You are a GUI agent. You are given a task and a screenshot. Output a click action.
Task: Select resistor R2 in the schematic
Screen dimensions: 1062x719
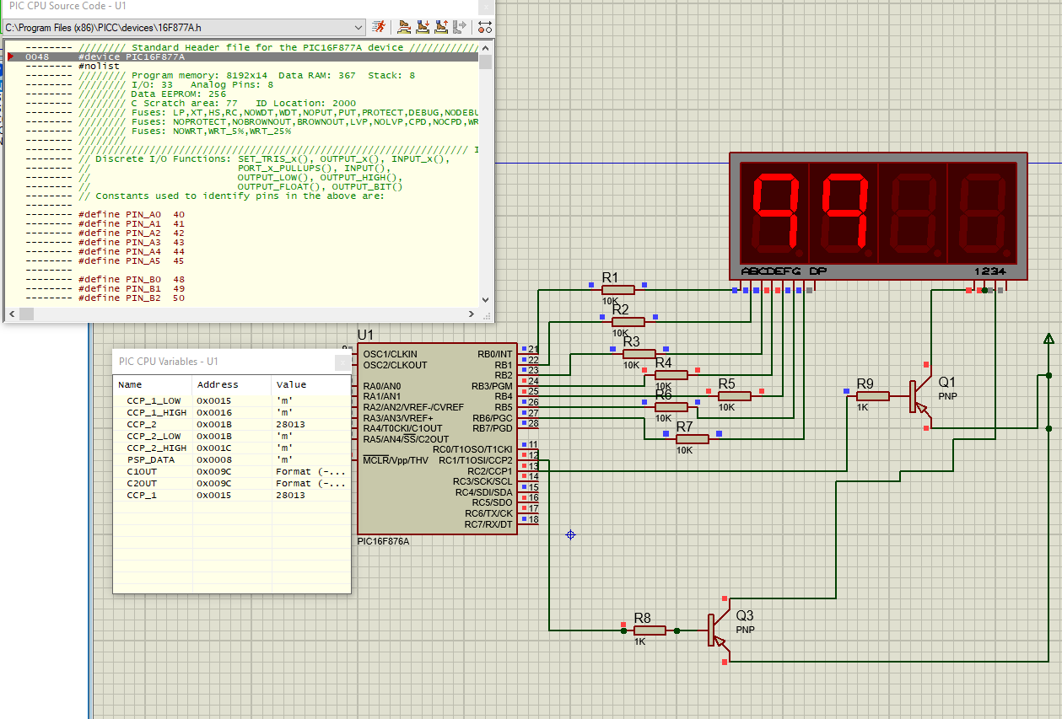point(628,321)
